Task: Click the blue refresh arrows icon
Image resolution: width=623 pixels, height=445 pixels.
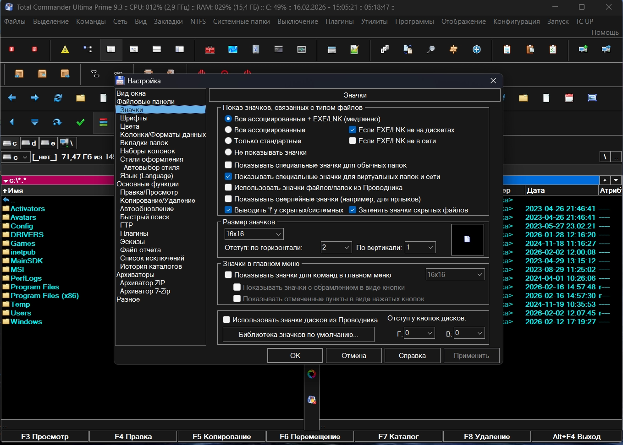Action: click(58, 98)
